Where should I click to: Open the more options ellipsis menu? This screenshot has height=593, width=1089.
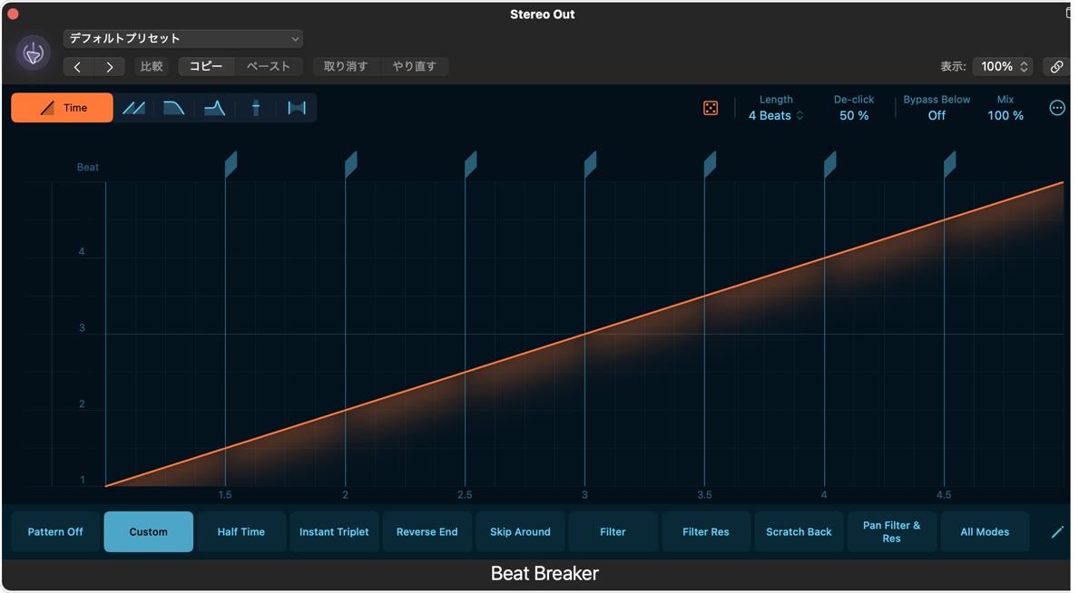click(x=1057, y=108)
